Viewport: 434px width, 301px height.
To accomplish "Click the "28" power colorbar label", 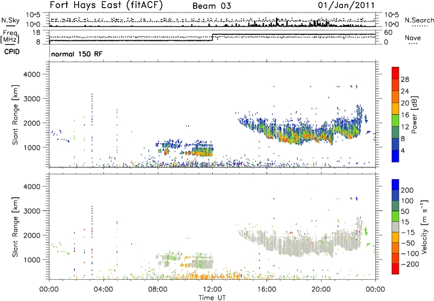I will (405, 79).
